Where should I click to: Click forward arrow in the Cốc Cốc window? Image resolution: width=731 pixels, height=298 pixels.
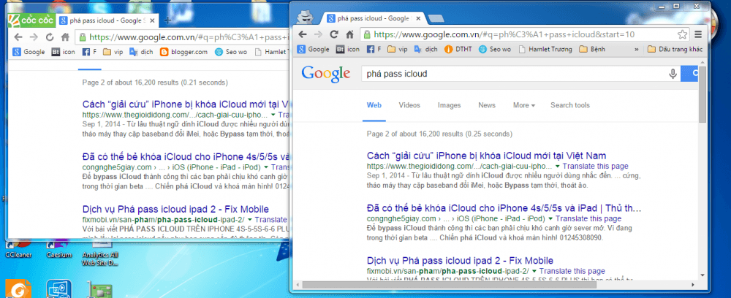click(34, 37)
